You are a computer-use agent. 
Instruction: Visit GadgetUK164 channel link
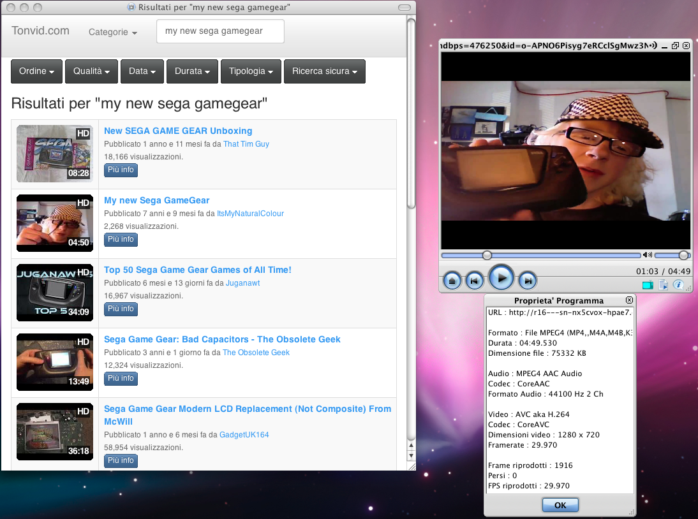pos(244,434)
